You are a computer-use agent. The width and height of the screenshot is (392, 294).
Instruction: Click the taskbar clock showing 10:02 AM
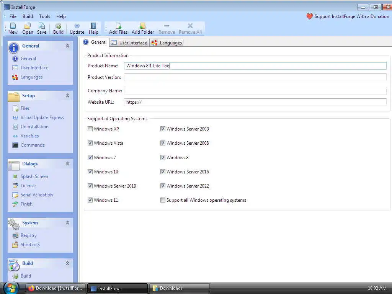coord(377,288)
